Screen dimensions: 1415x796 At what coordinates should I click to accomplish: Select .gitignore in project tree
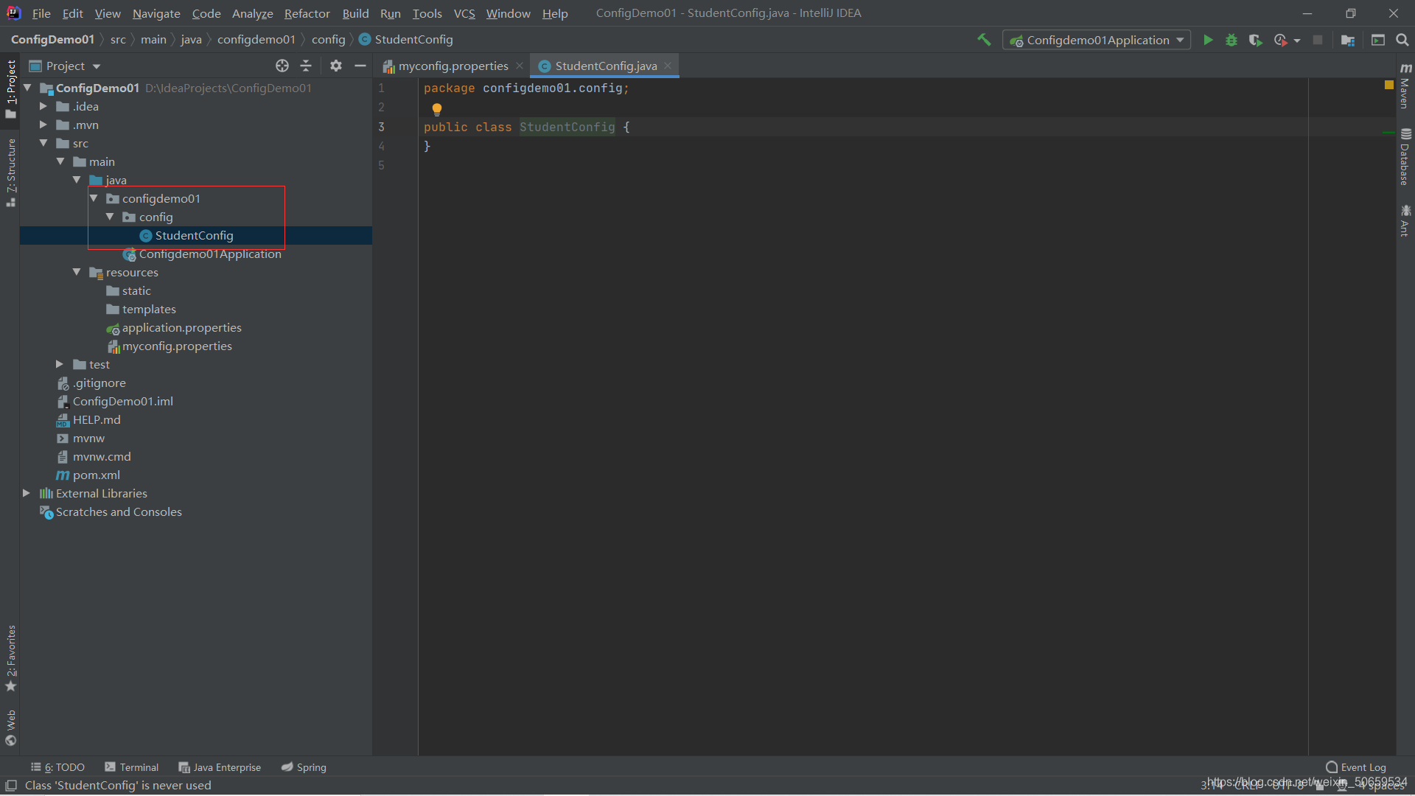pos(99,383)
